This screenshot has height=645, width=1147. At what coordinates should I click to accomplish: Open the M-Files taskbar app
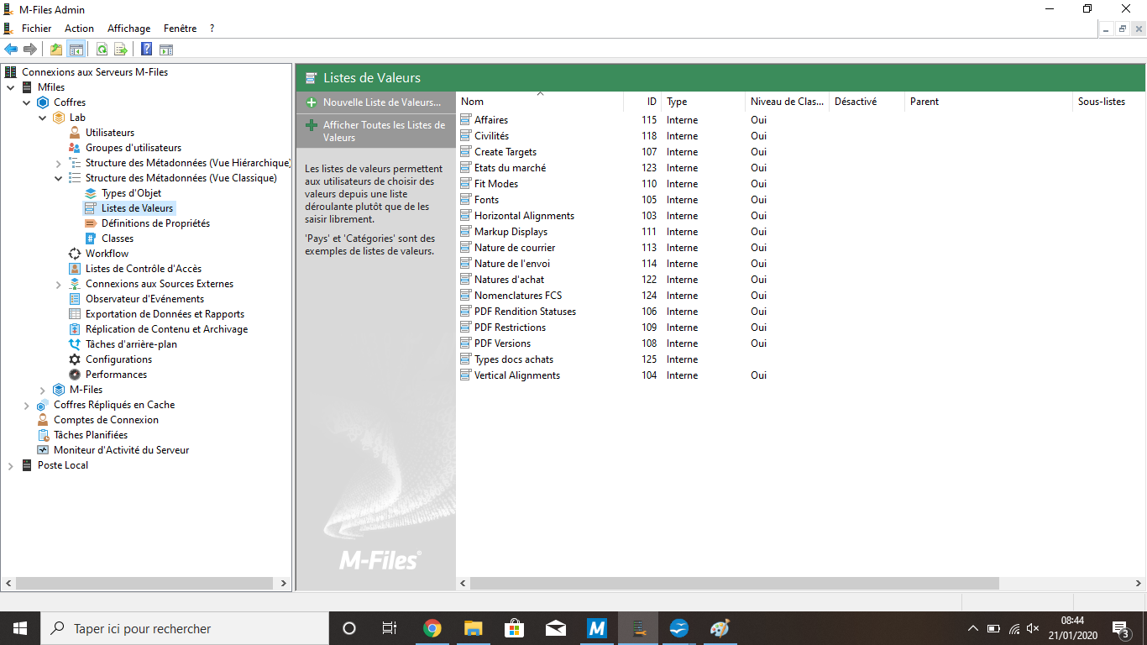597,628
